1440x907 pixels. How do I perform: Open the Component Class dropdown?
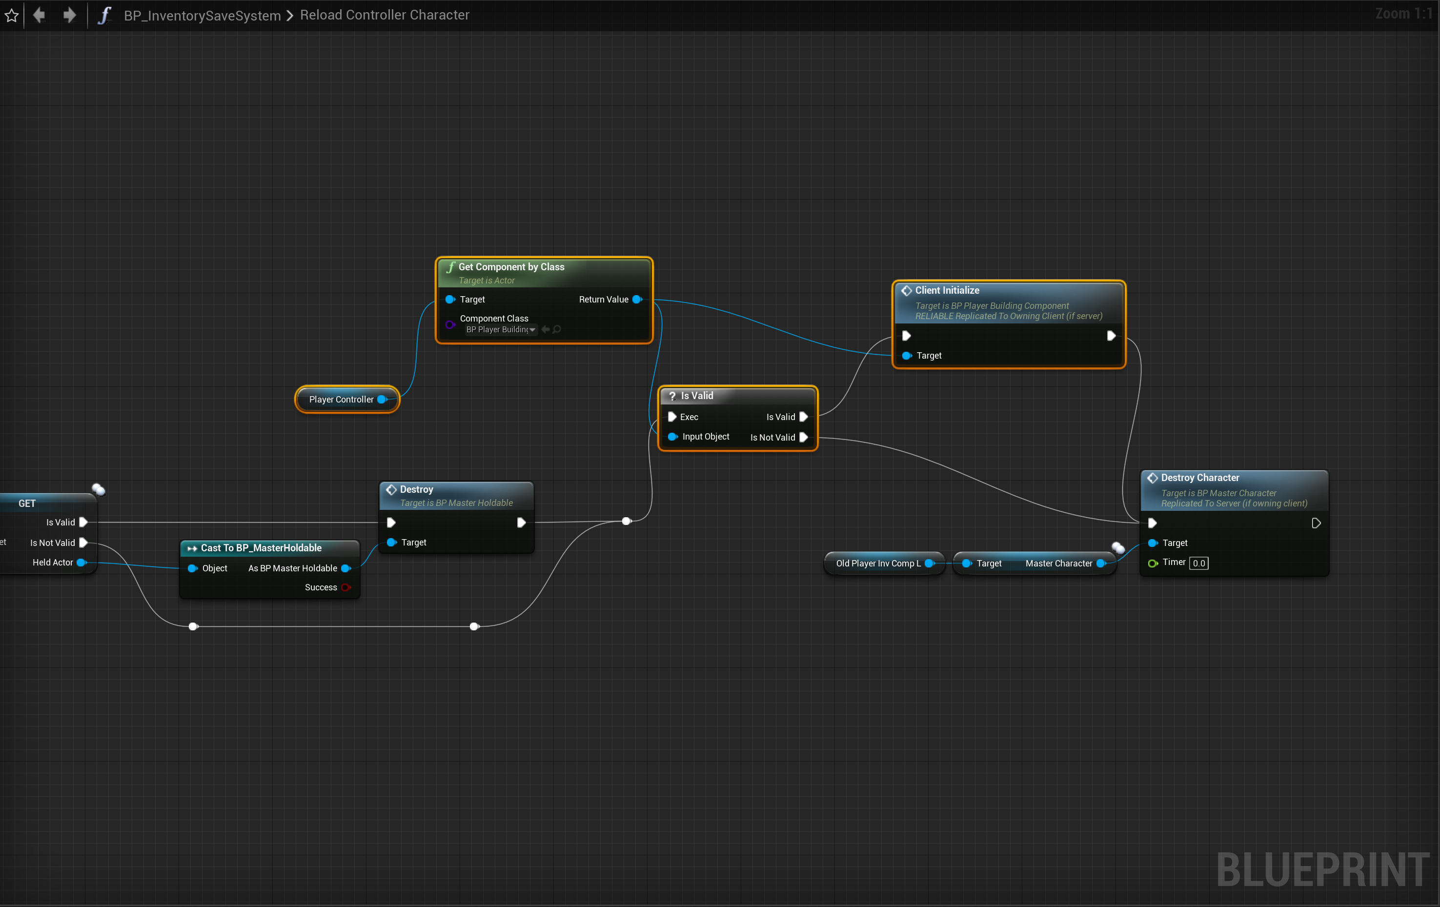[501, 329]
